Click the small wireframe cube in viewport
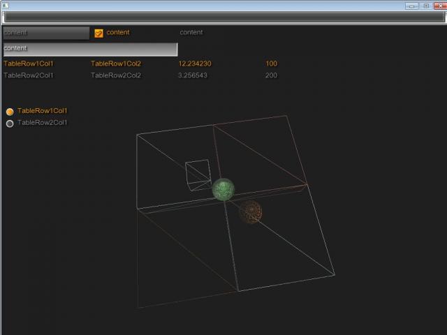 pos(198,173)
